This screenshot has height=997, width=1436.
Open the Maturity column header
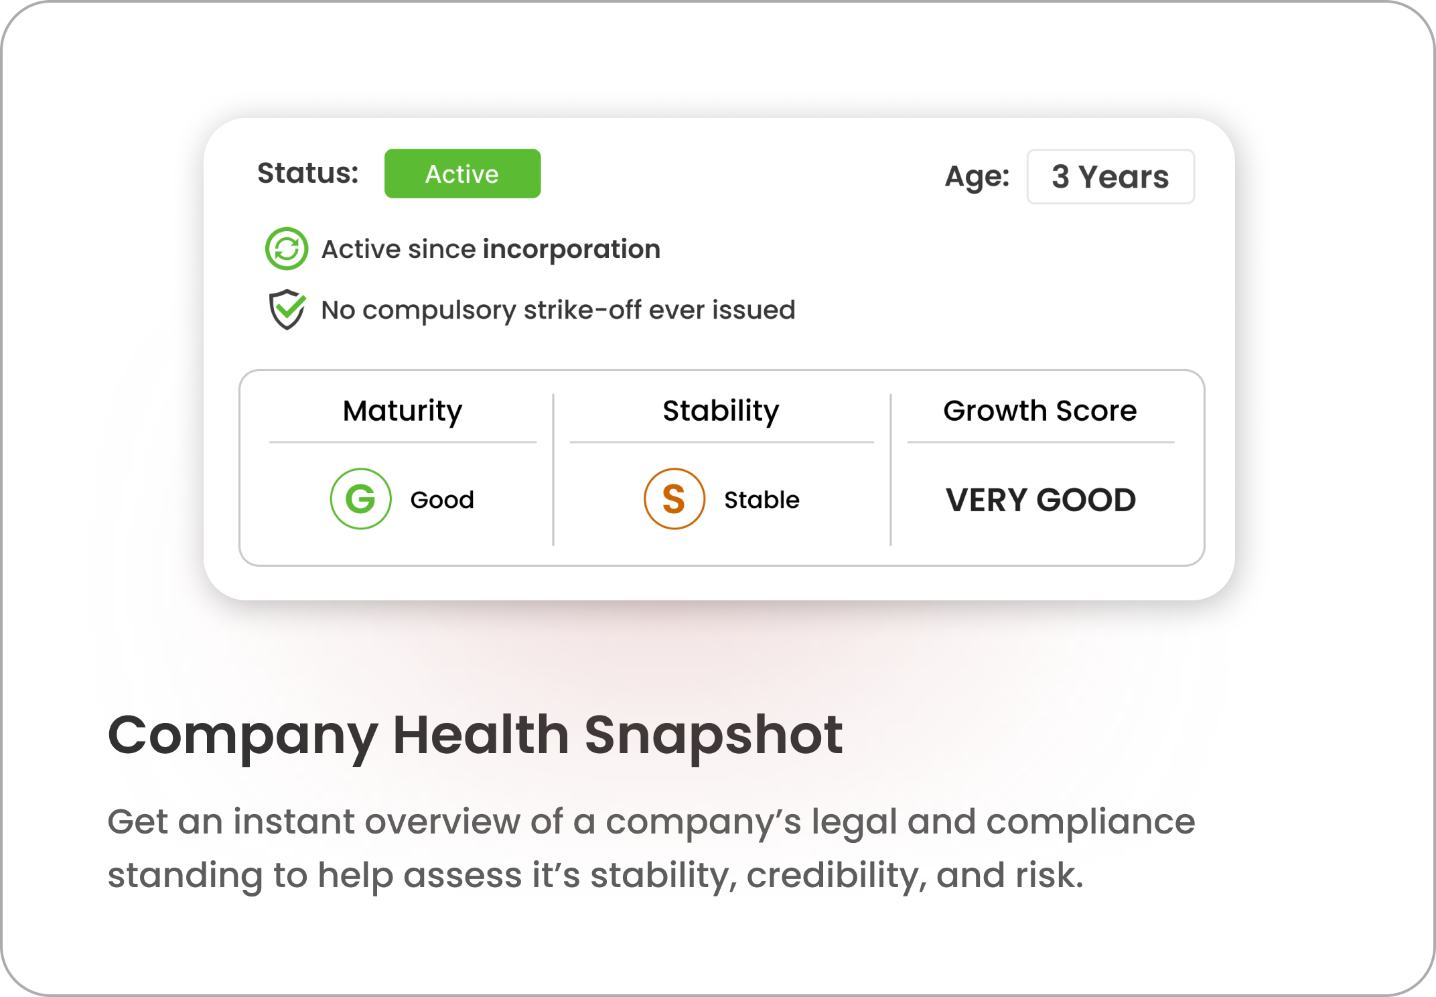coord(403,411)
